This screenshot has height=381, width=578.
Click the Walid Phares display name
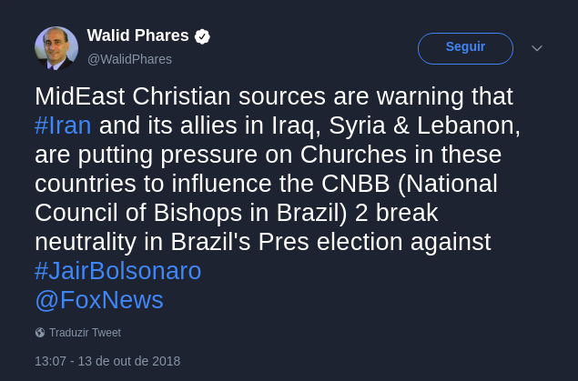(x=137, y=35)
